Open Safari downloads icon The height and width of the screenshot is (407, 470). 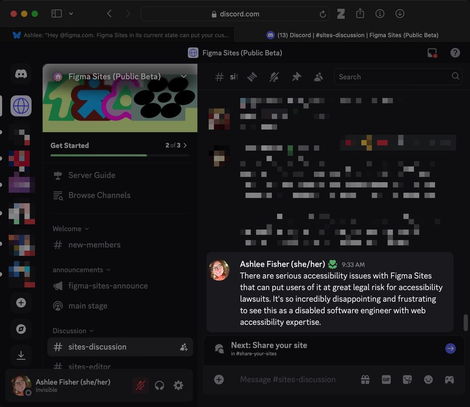pyautogui.click(x=399, y=14)
